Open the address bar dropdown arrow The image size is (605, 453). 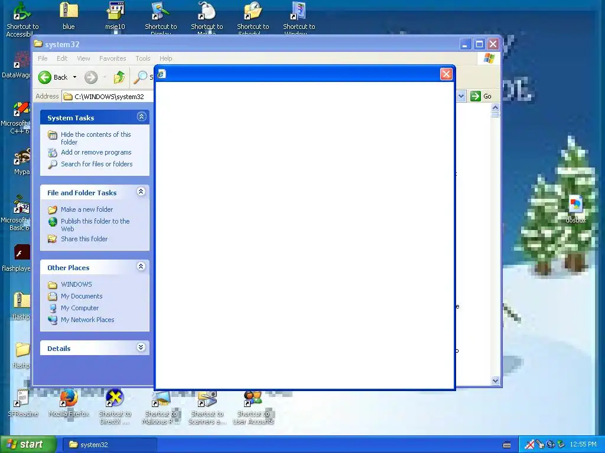(461, 96)
